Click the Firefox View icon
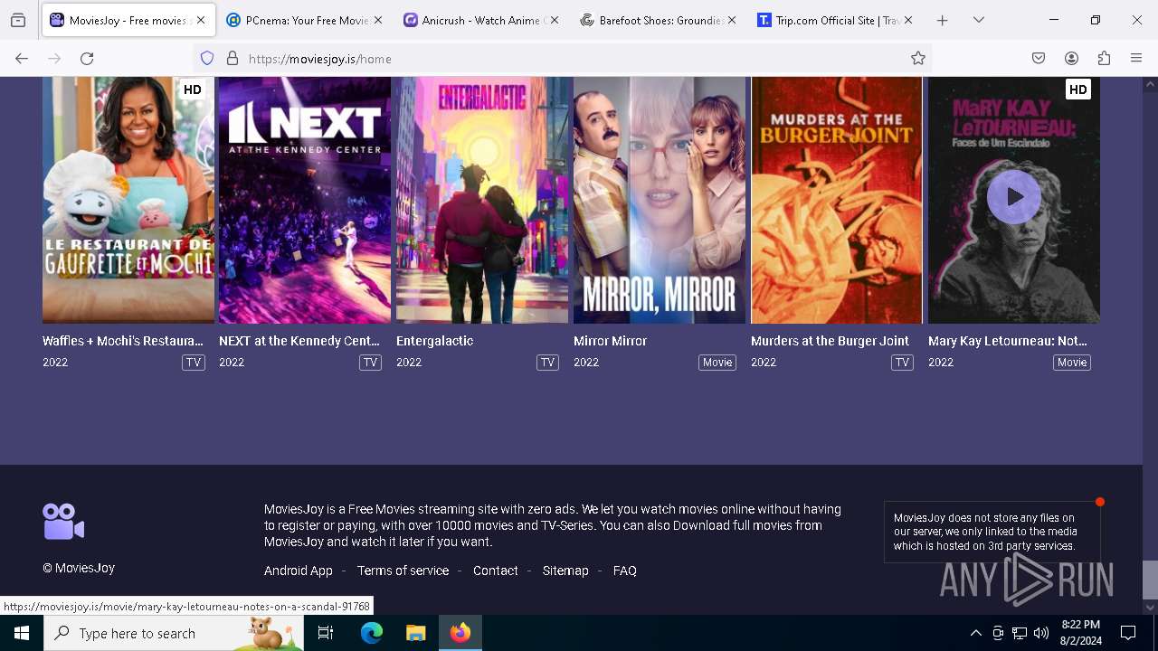Image resolution: width=1158 pixels, height=651 pixels. coord(18,20)
